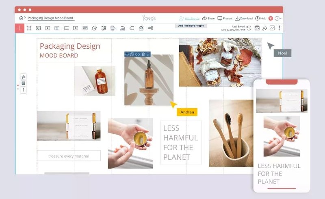Expand selected image's more options dots
The width and height of the screenshot is (325, 199).
click(x=148, y=54)
